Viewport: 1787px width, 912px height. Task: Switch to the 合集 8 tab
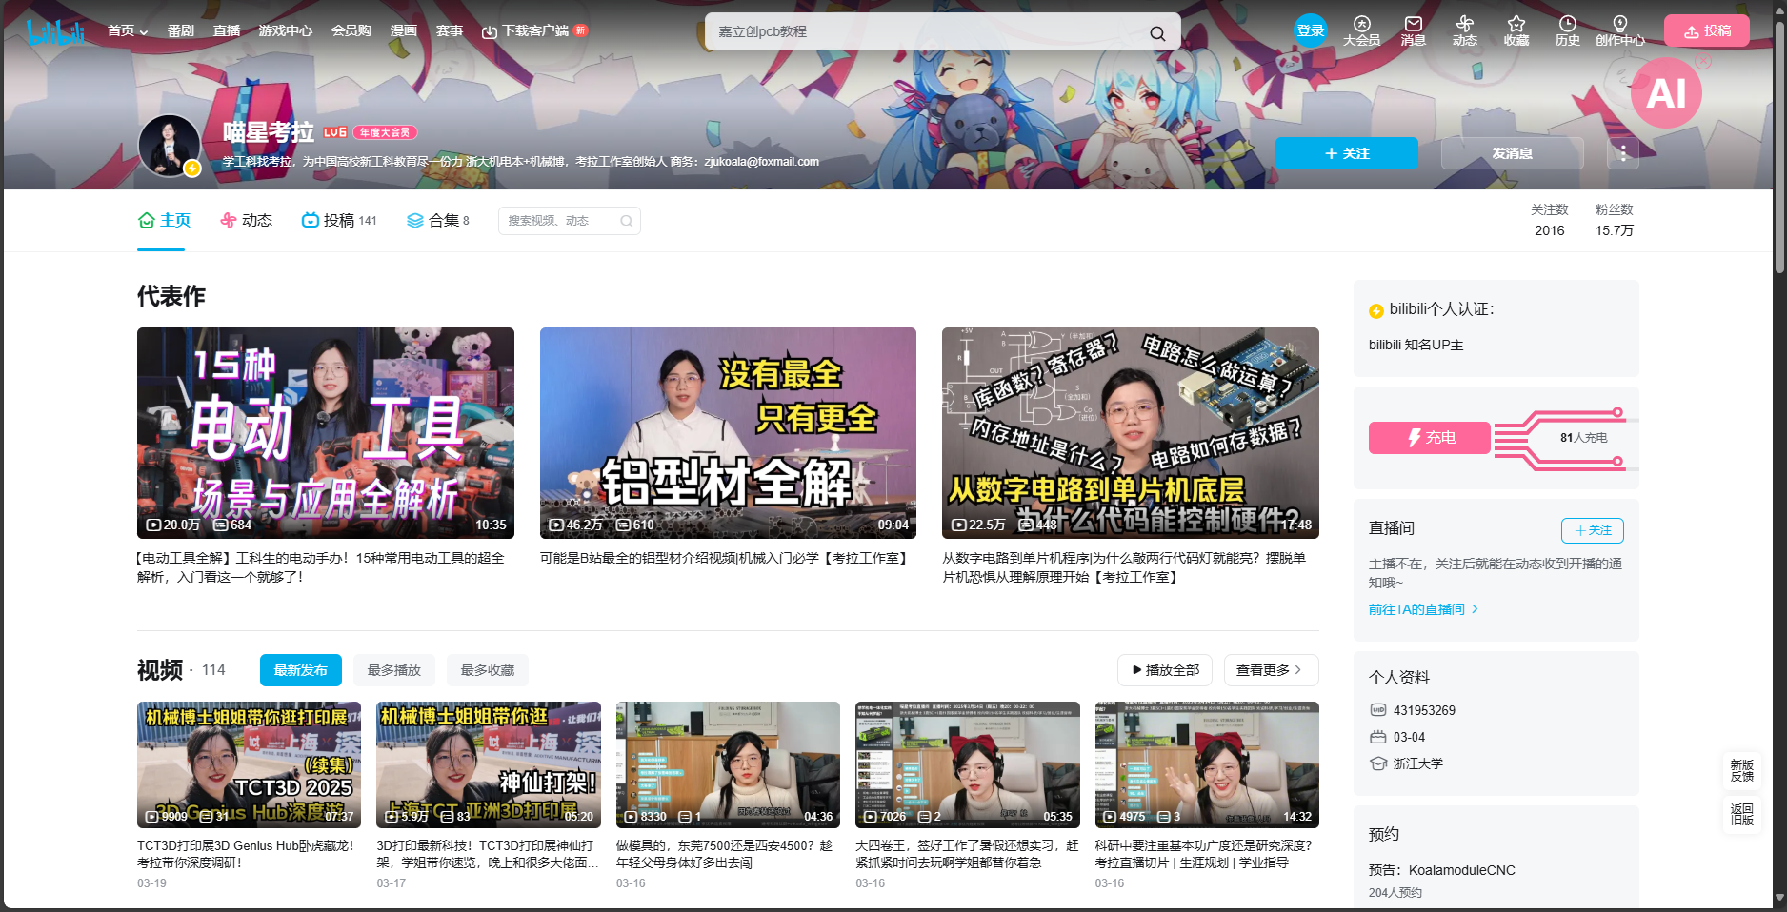point(438,220)
